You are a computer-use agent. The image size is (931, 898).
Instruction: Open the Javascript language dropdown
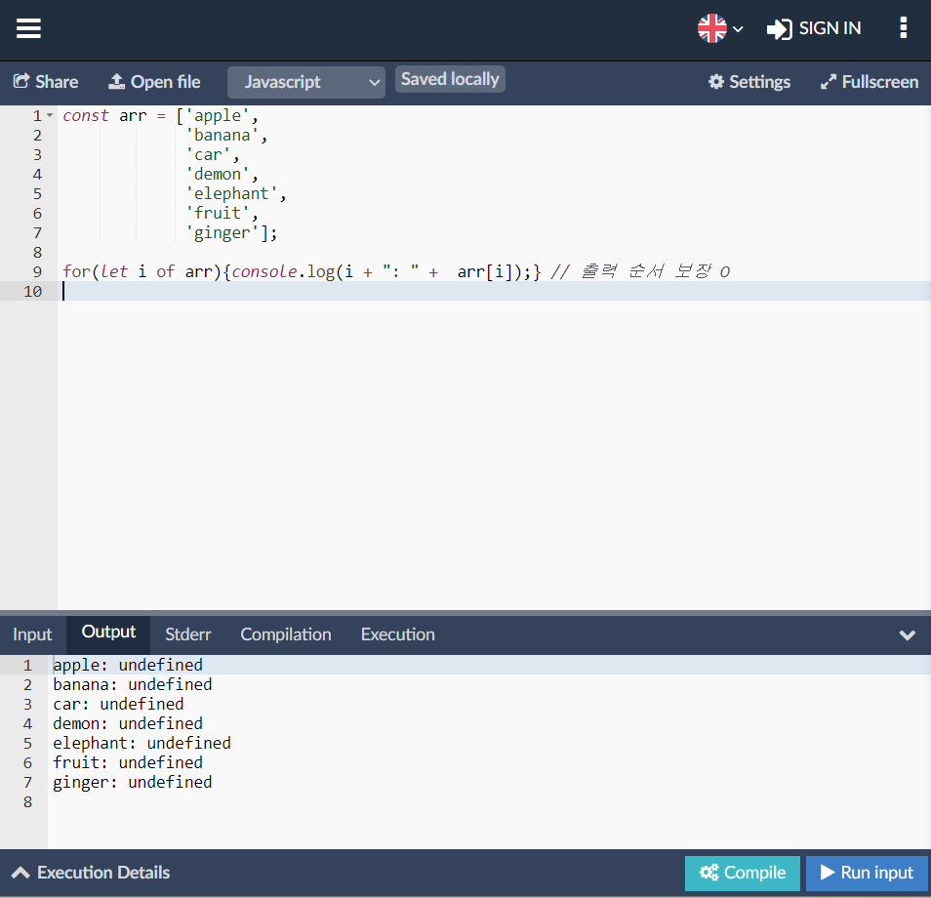[306, 82]
